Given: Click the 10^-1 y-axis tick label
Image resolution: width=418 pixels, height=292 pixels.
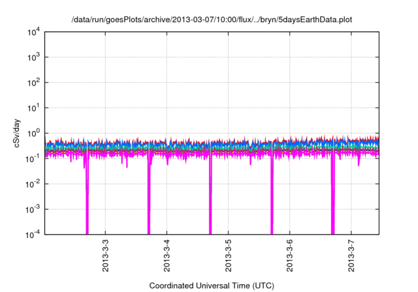Looking at the screenshot, I should pos(33,158).
